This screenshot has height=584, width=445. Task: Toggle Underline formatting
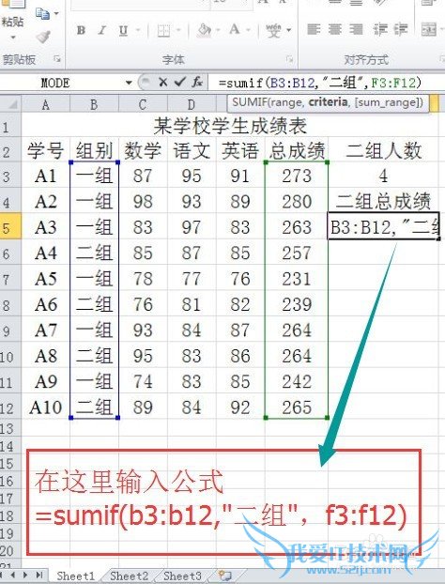(x=123, y=30)
